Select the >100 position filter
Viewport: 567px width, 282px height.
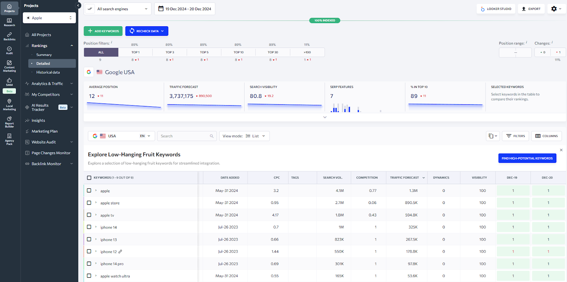point(307,52)
